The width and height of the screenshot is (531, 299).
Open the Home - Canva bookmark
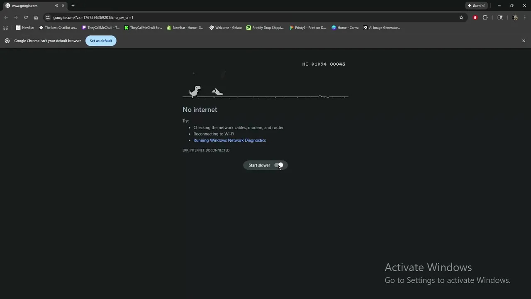[345, 28]
